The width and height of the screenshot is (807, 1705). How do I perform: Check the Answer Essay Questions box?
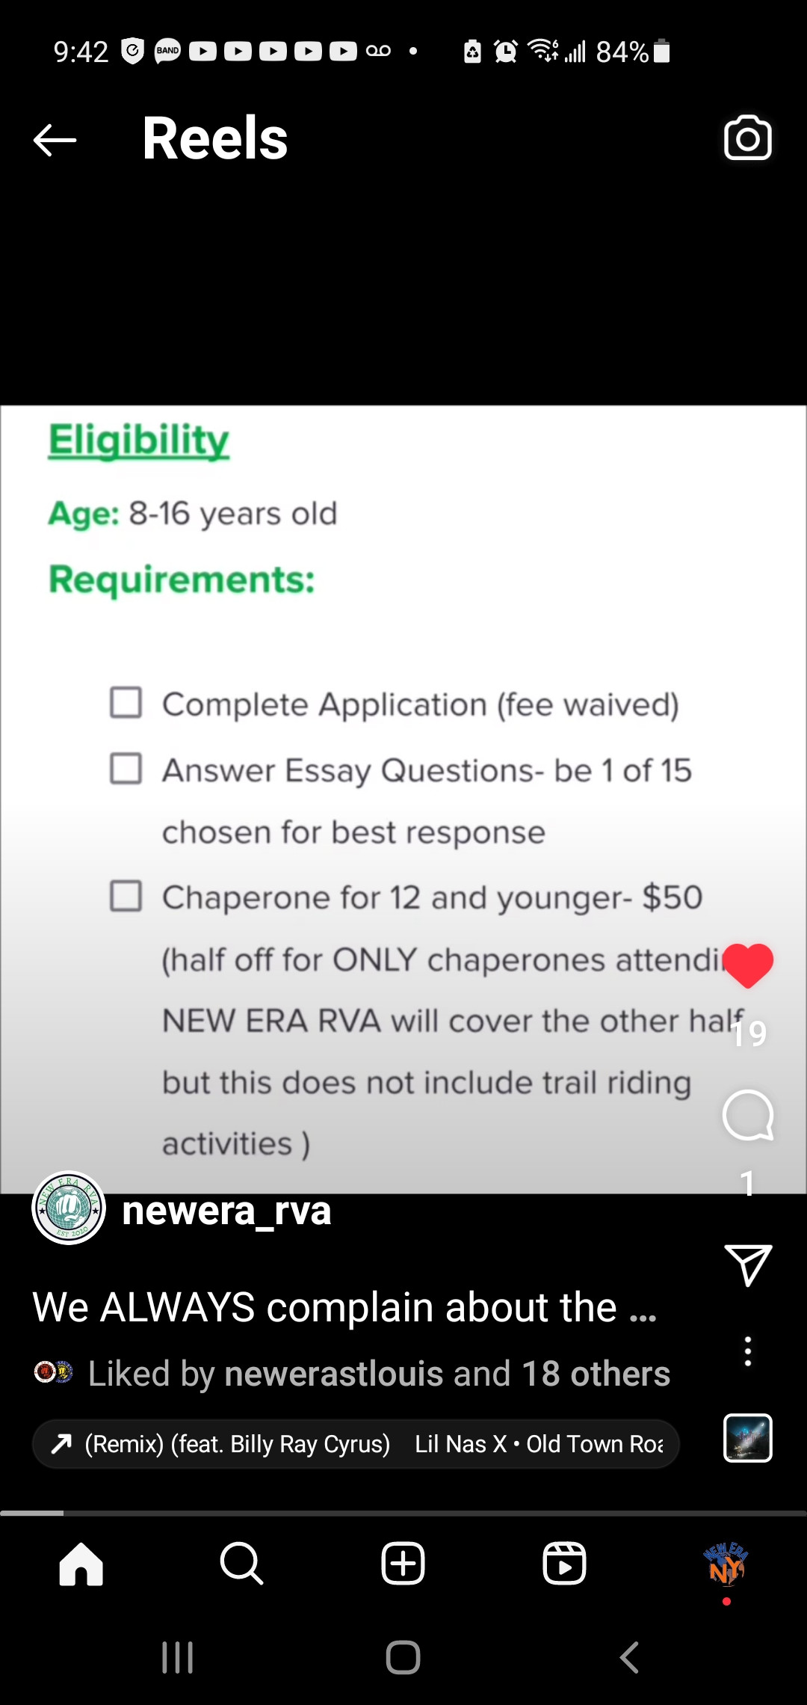126,768
